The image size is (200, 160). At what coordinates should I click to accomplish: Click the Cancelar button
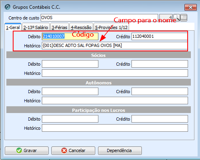tap(73, 150)
